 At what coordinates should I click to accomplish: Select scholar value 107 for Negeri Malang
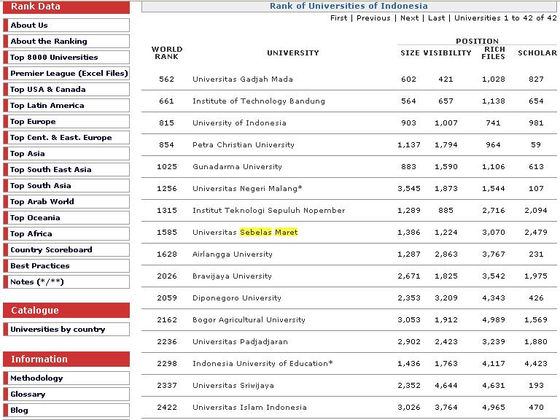coord(536,189)
